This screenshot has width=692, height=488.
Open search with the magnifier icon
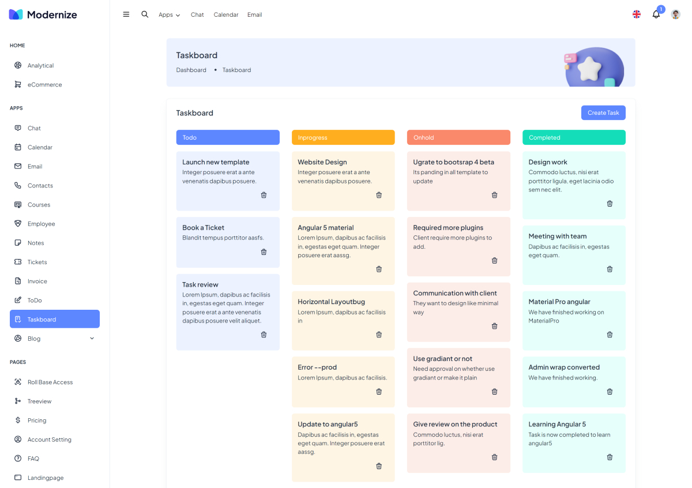[145, 14]
